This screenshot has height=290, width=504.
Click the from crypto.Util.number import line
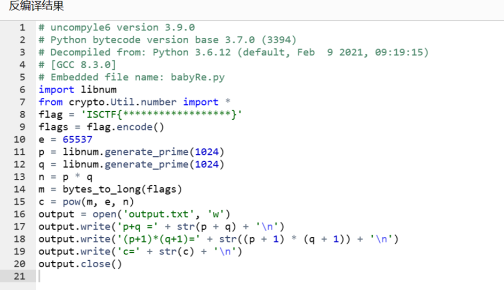pos(135,102)
